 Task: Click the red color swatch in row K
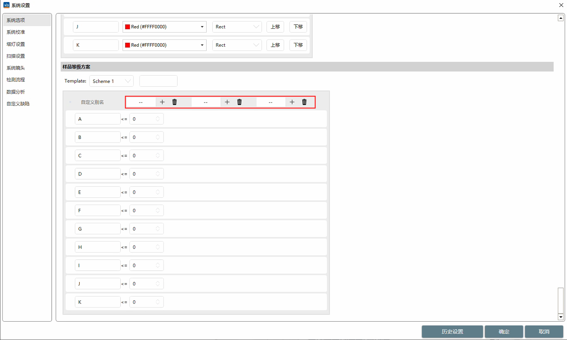[128, 45]
